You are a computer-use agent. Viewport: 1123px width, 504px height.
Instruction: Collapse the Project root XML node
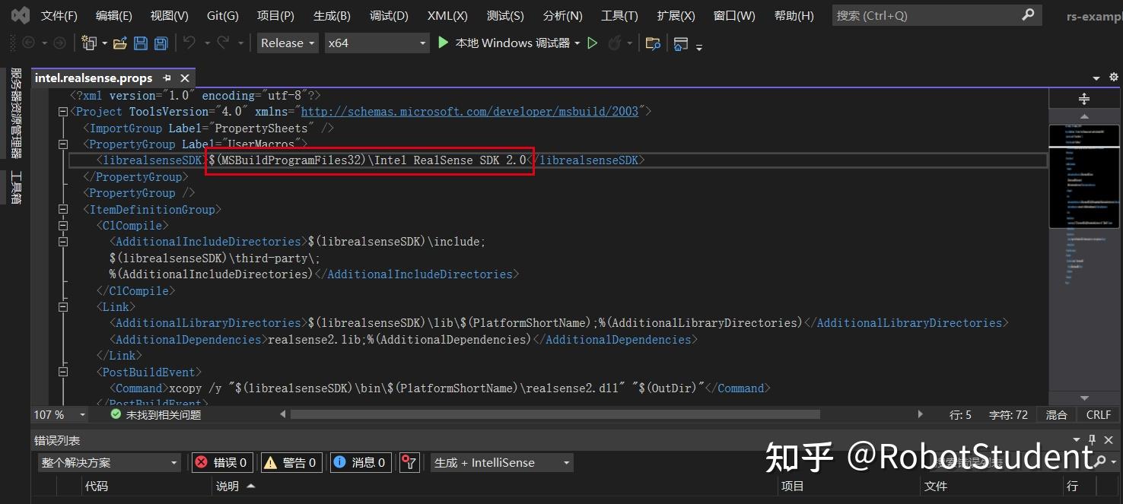63,112
